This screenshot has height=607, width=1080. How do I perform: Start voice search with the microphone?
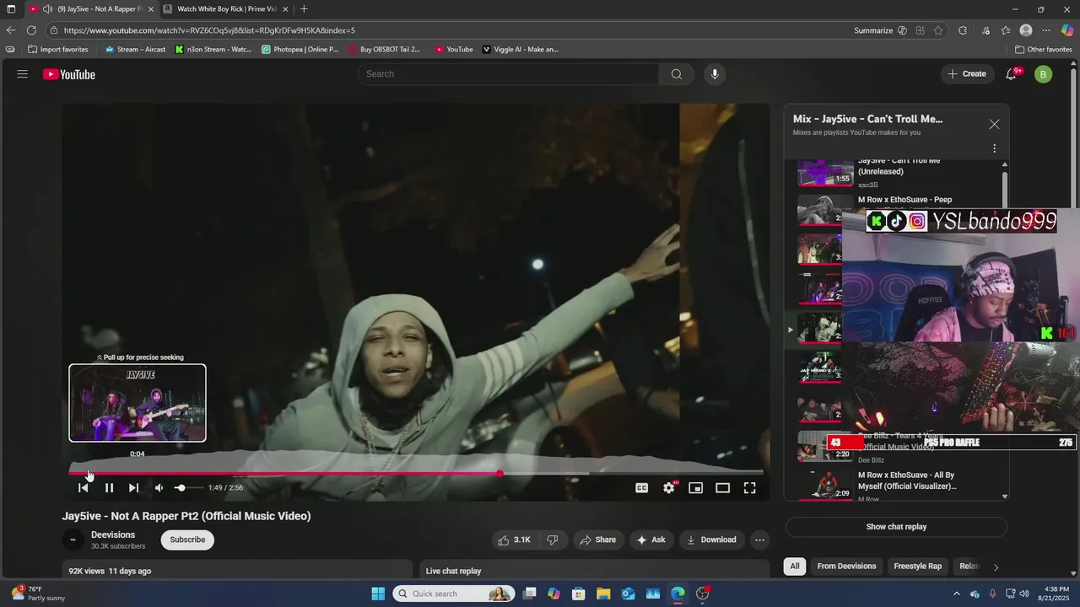(715, 74)
